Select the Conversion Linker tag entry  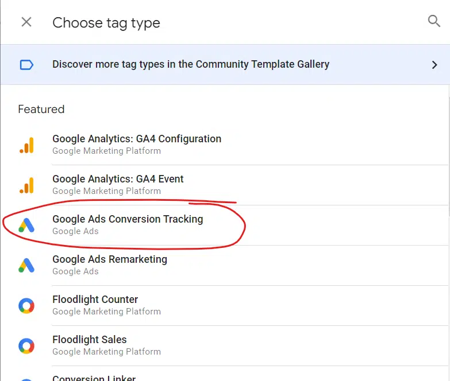(x=94, y=378)
